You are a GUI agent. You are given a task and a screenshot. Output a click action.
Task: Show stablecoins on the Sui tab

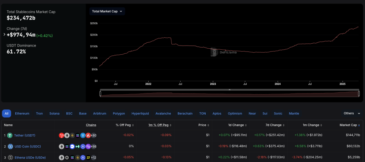265,113
